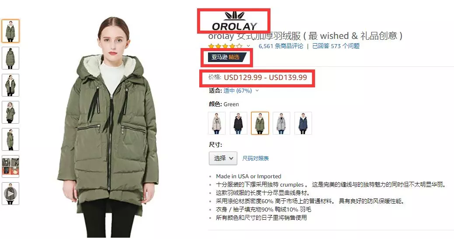Open the 选择 size dropdown
Screen dimensions: 454x239
click(x=223, y=158)
